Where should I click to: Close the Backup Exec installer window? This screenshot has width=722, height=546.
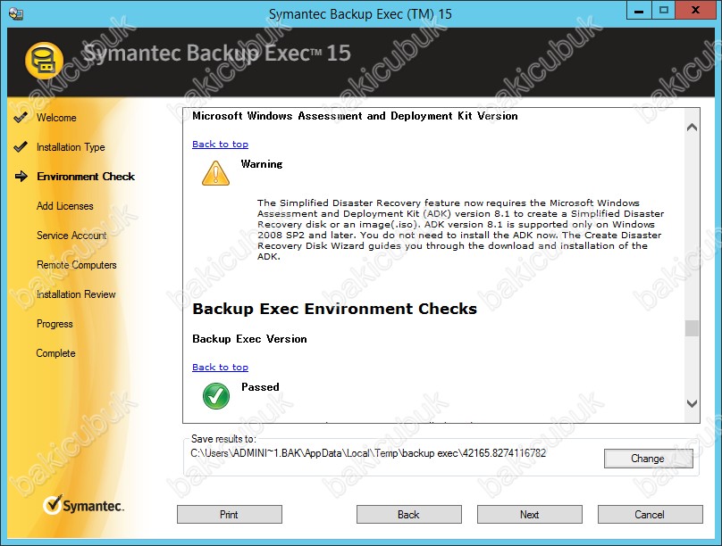point(695,10)
